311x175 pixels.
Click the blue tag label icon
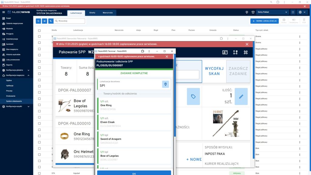pyautogui.click(x=193, y=96)
